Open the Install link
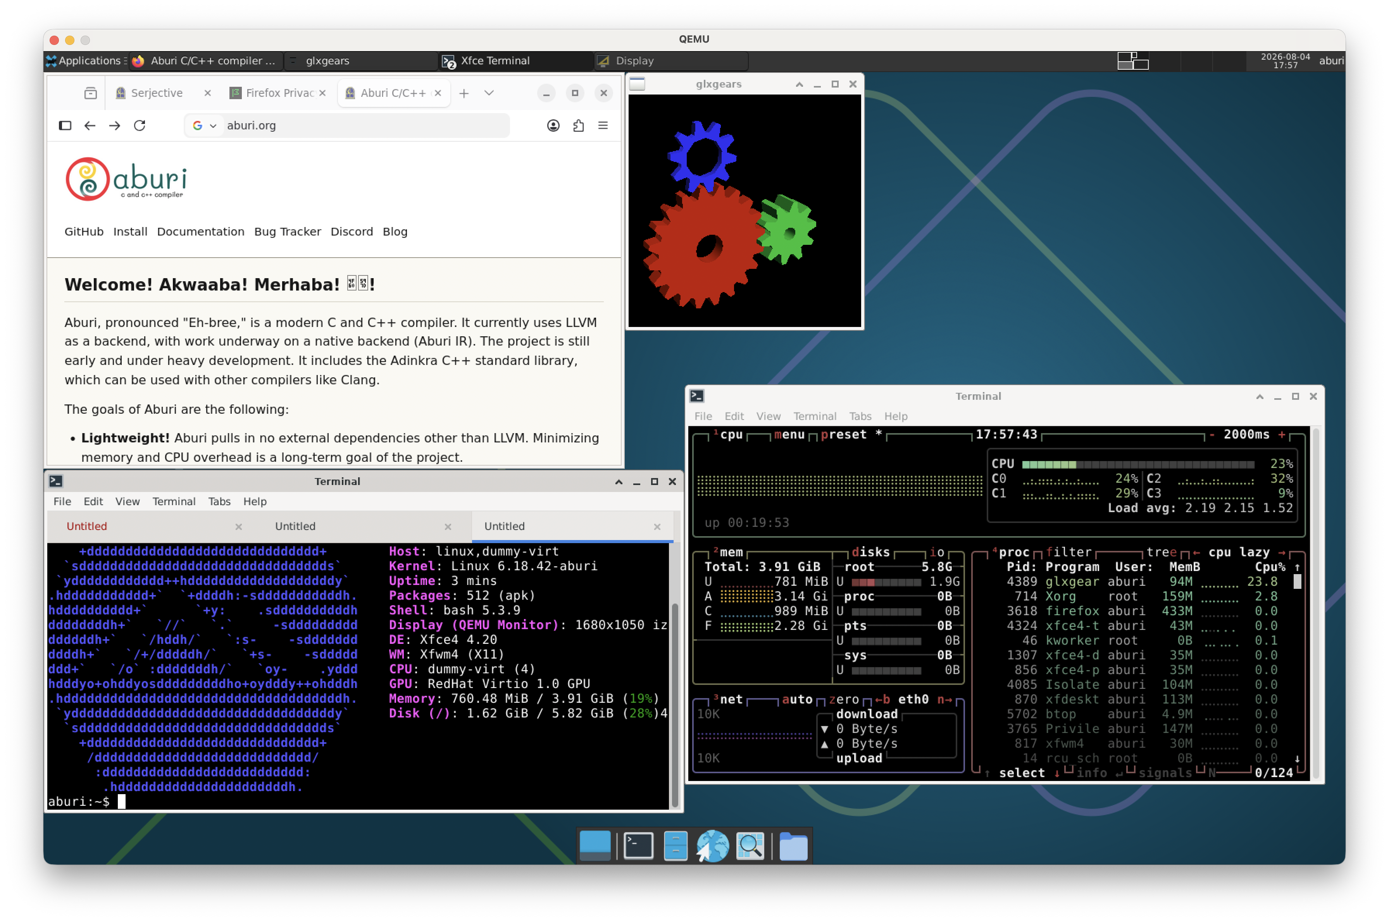The width and height of the screenshot is (1389, 922). (130, 232)
